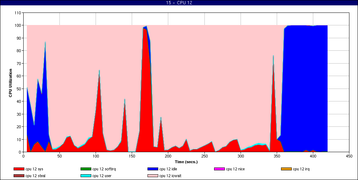The width and height of the screenshot is (358, 180).
Task: Select the 'cpu 12 iowait' legend label
Action: coord(170,176)
